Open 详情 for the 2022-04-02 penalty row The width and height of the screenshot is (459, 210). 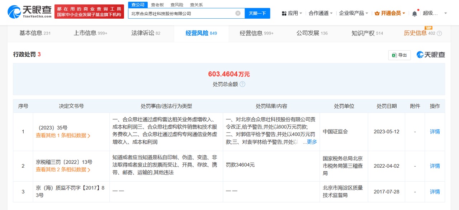tap(435, 166)
